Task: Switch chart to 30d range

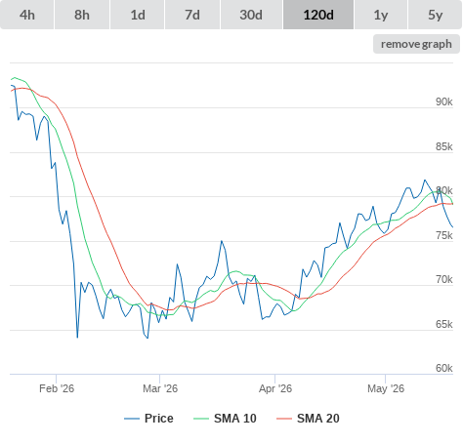Action: tap(251, 15)
